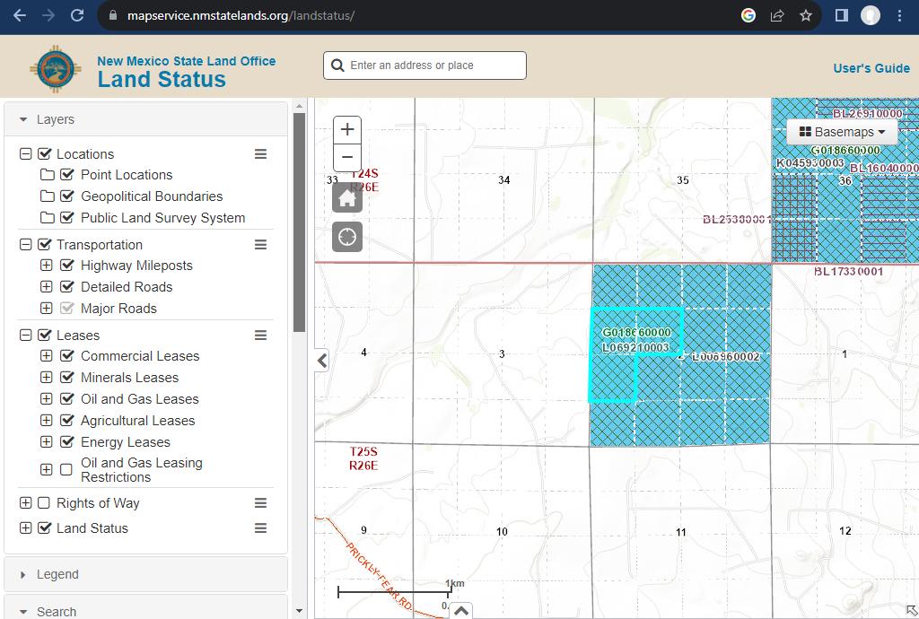Click the Agricultural Leases layer label
This screenshot has height=619, width=919.
137,421
